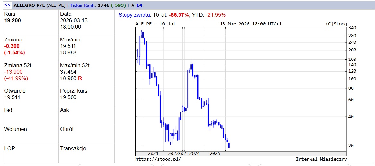The width and height of the screenshot is (375, 166).
Task: Click the 2021 label on chart axis
Action: click(x=153, y=153)
